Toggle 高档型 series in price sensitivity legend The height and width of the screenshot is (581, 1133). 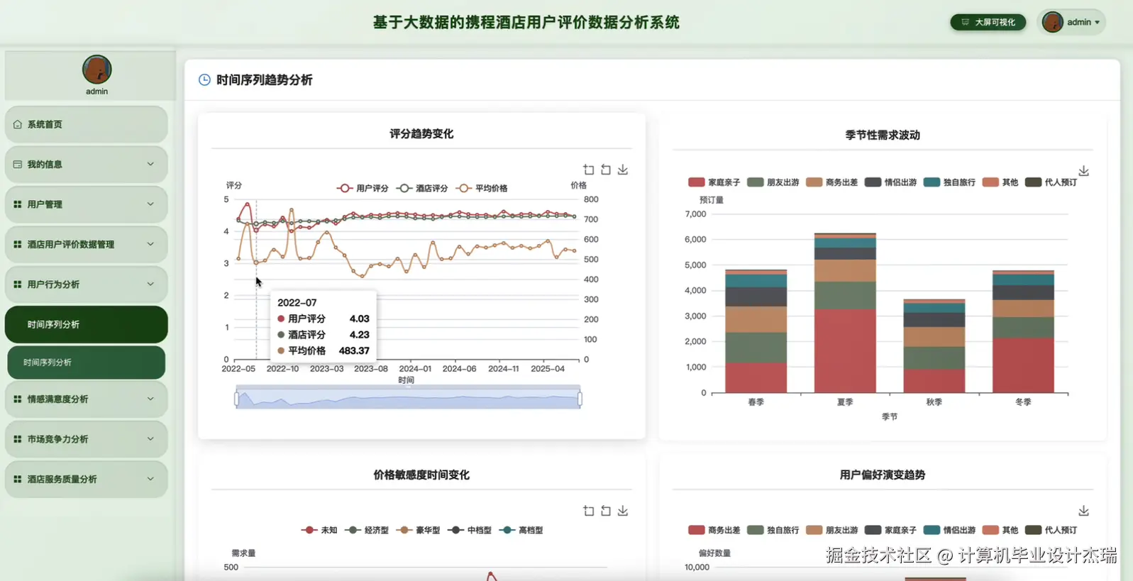coord(521,530)
